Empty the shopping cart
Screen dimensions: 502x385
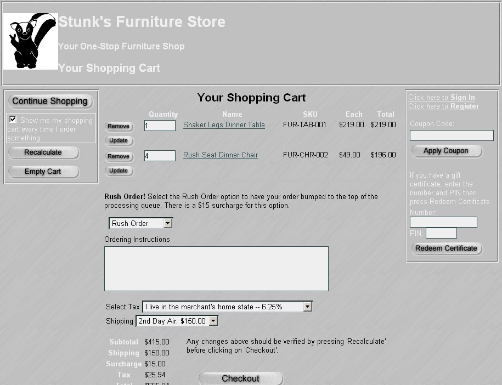[x=43, y=172]
